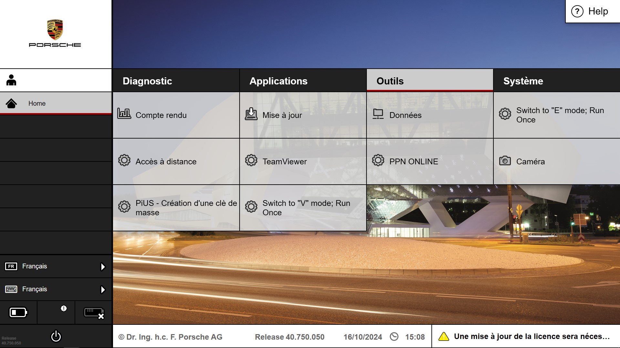This screenshot has height=348, width=620.
Task: Launch TeamViewer
Action: (303, 161)
